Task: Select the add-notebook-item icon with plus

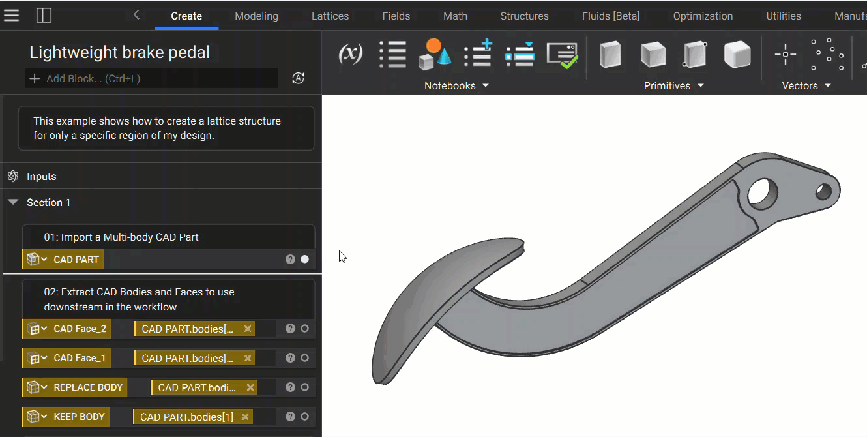Action: point(477,55)
